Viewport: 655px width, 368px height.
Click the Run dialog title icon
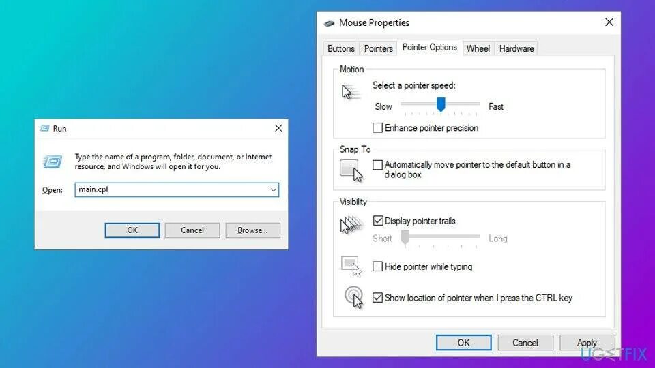click(x=45, y=128)
